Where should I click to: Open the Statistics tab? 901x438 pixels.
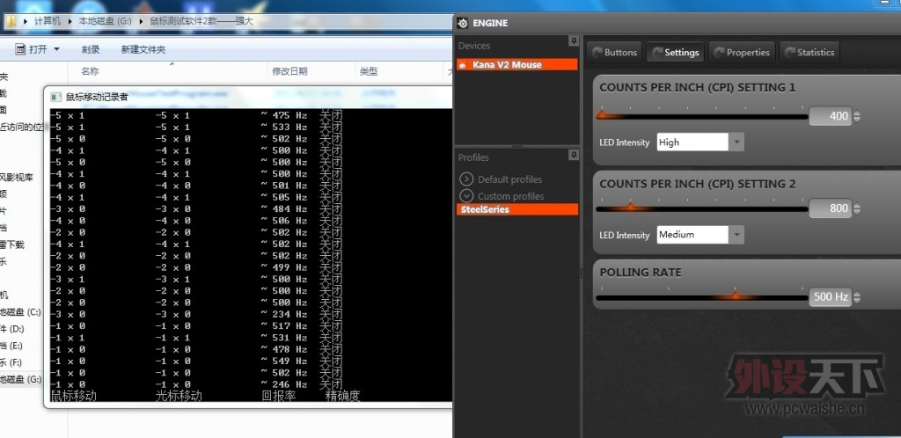click(x=809, y=52)
